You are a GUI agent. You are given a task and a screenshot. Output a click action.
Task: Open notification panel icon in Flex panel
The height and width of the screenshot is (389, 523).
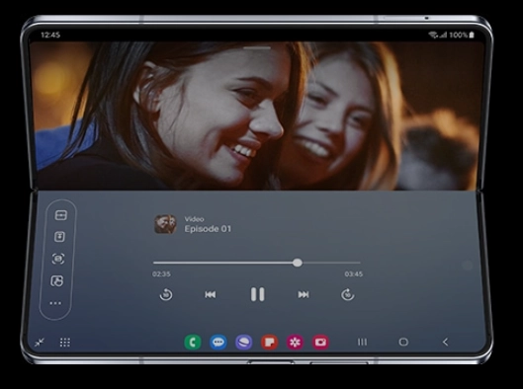point(59,237)
